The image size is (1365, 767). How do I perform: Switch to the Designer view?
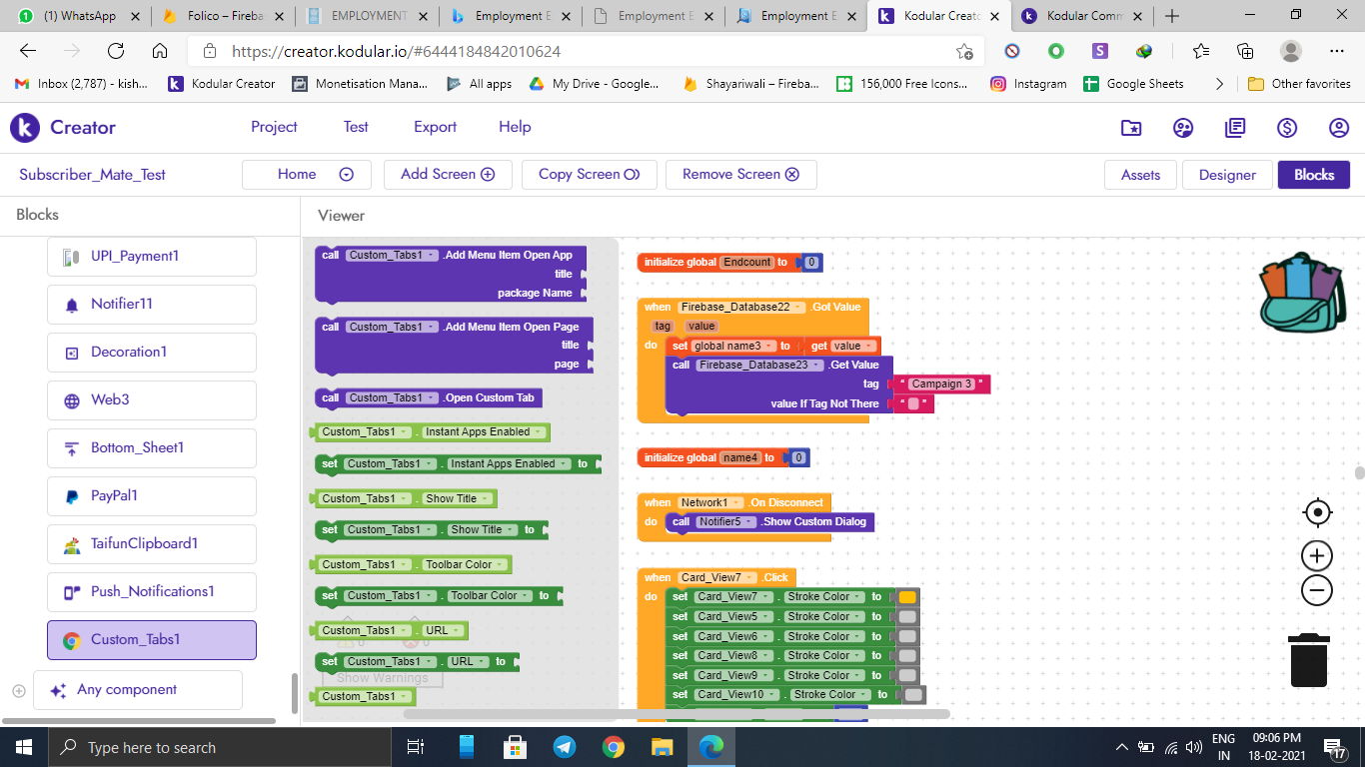[1227, 175]
